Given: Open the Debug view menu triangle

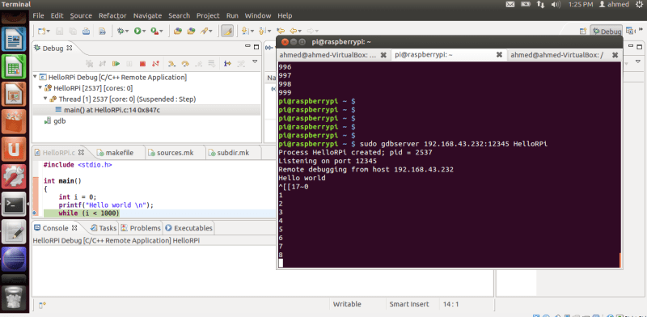Looking at the screenshot, I should [x=255, y=62].
